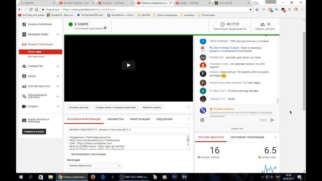Switch to Analytics - YouTube browser tab
Image resolution: width=322 pixels, height=181 pixels.
click(115, 3)
